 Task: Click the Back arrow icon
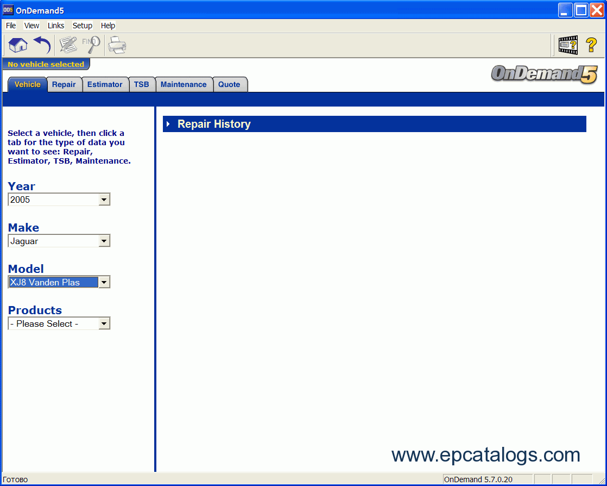(x=42, y=45)
